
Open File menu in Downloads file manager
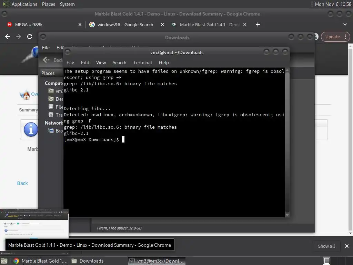[46, 48]
